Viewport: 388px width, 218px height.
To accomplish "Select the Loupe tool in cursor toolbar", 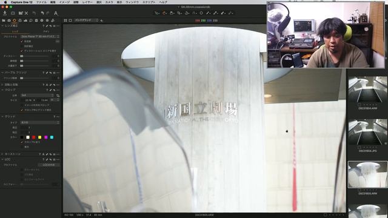I will click(x=172, y=13).
